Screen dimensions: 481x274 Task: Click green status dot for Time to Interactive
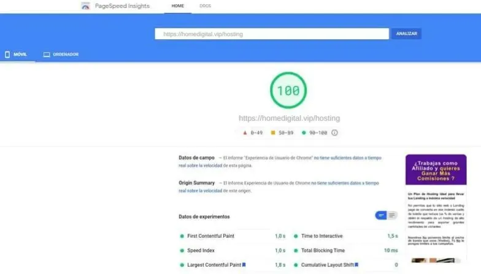click(x=296, y=236)
